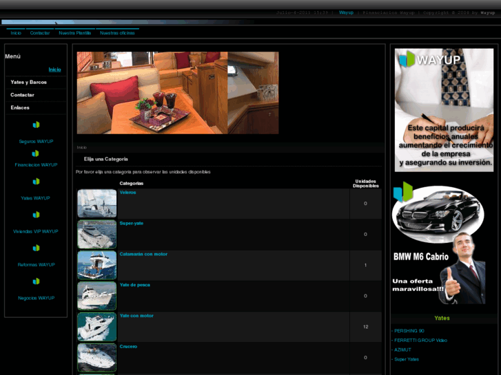
Task: Open the Super Yates link
Action: tap(407, 359)
